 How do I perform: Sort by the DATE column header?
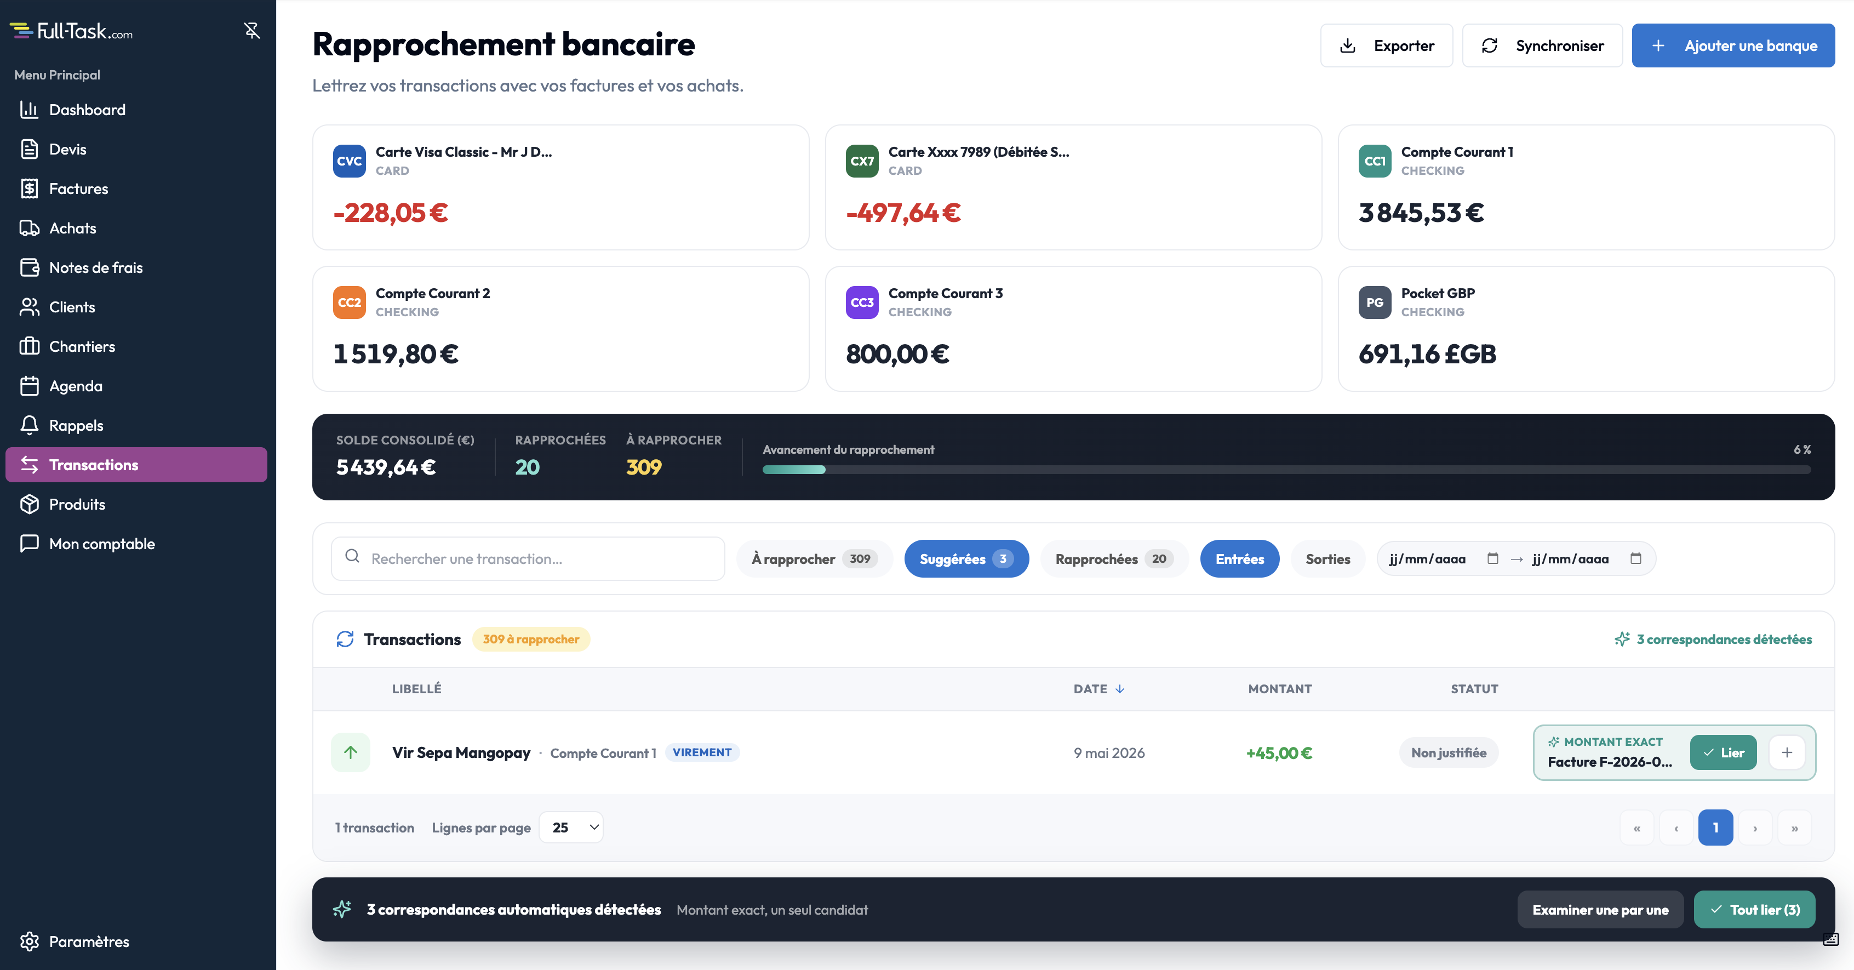click(1098, 688)
